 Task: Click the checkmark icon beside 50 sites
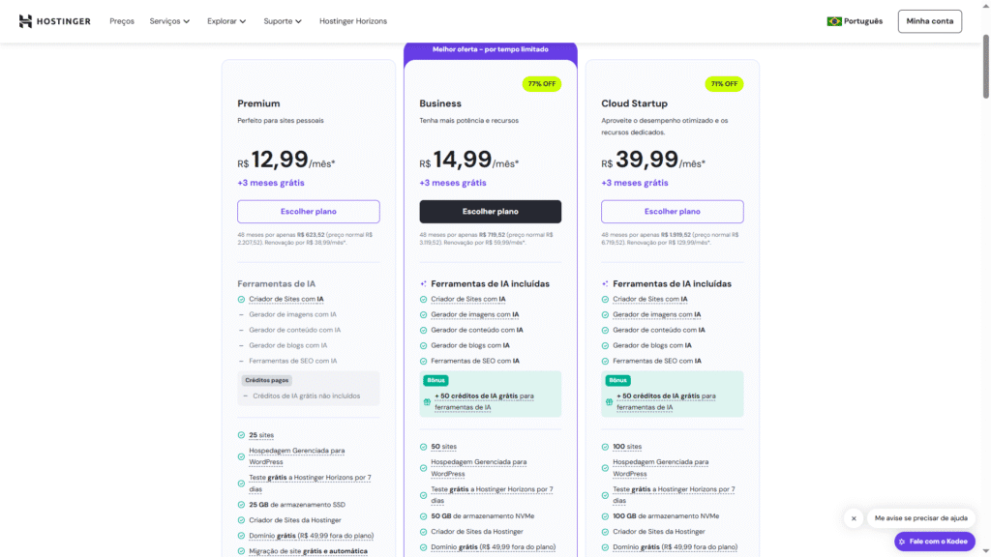point(424,447)
